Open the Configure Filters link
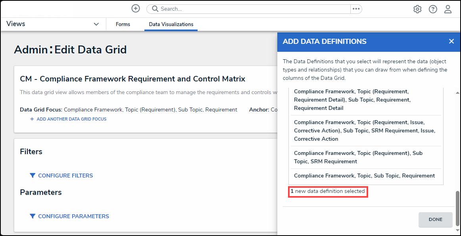461x236 pixels. [65, 176]
